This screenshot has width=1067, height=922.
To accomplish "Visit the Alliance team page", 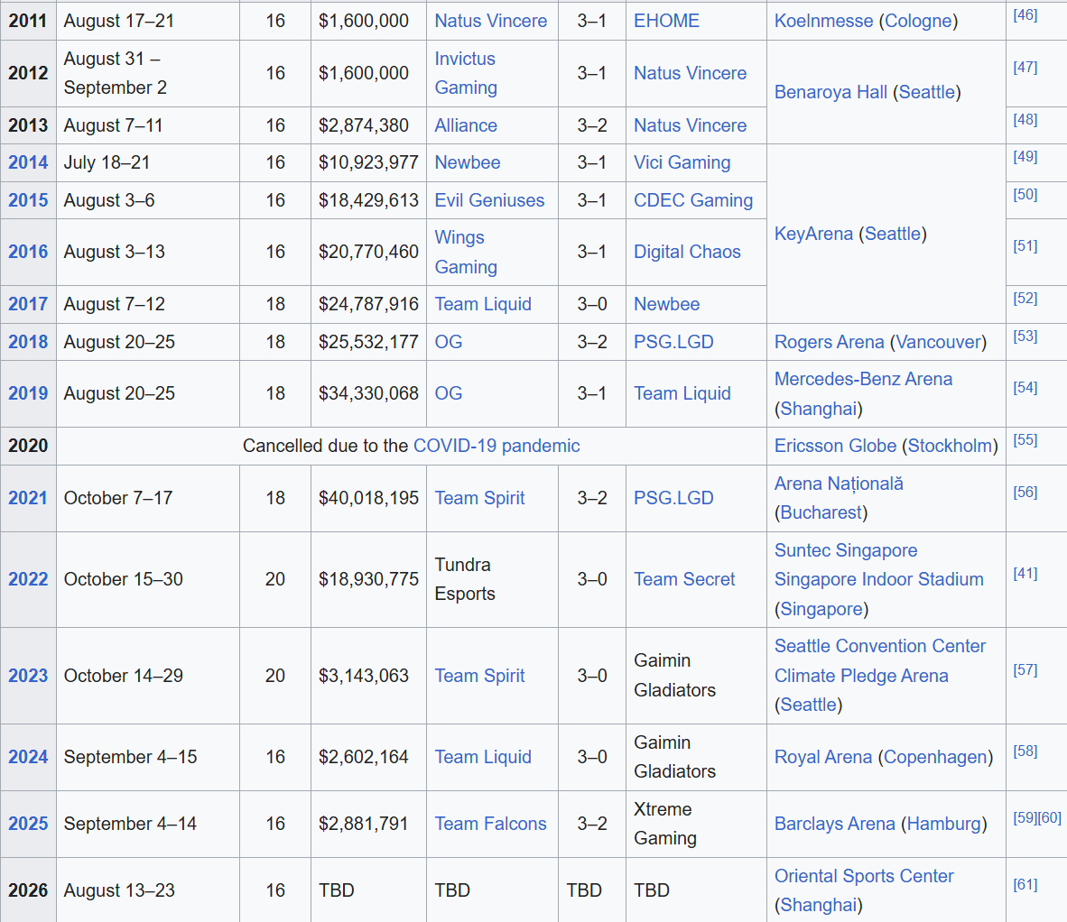I will tap(466, 125).
